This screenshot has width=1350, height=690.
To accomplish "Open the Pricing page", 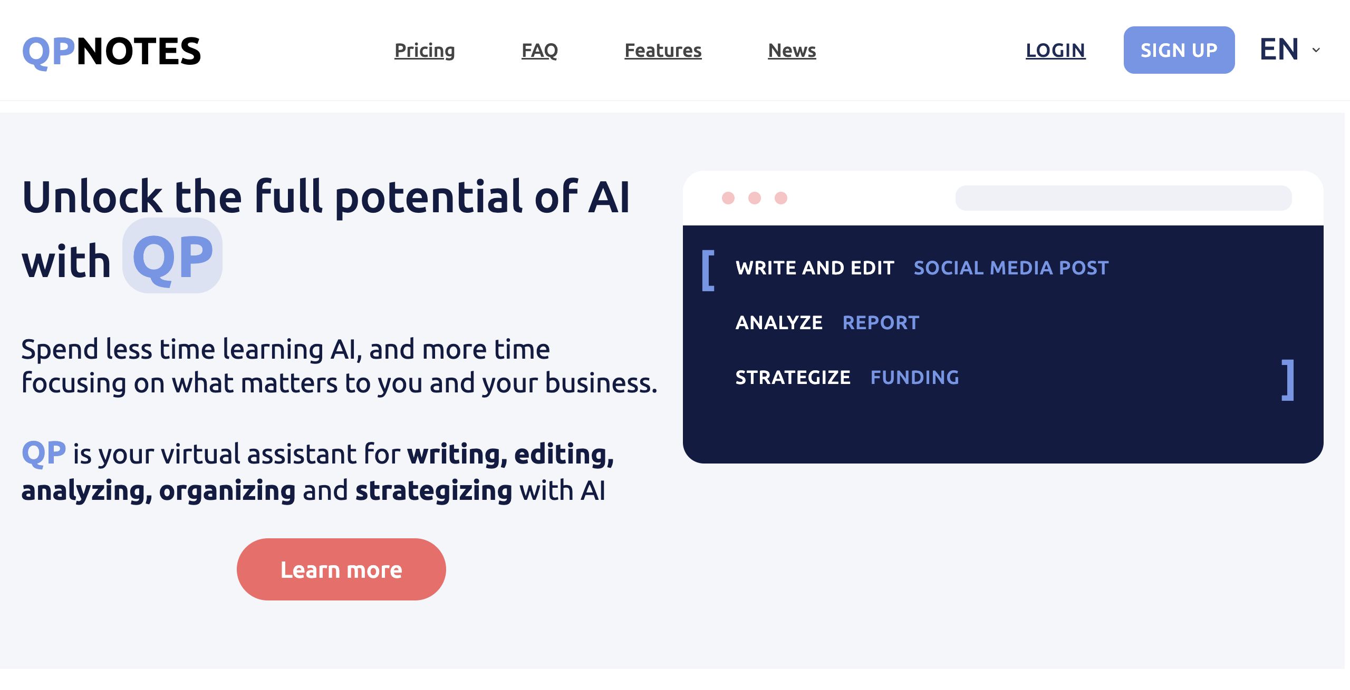I will click(425, 51).
